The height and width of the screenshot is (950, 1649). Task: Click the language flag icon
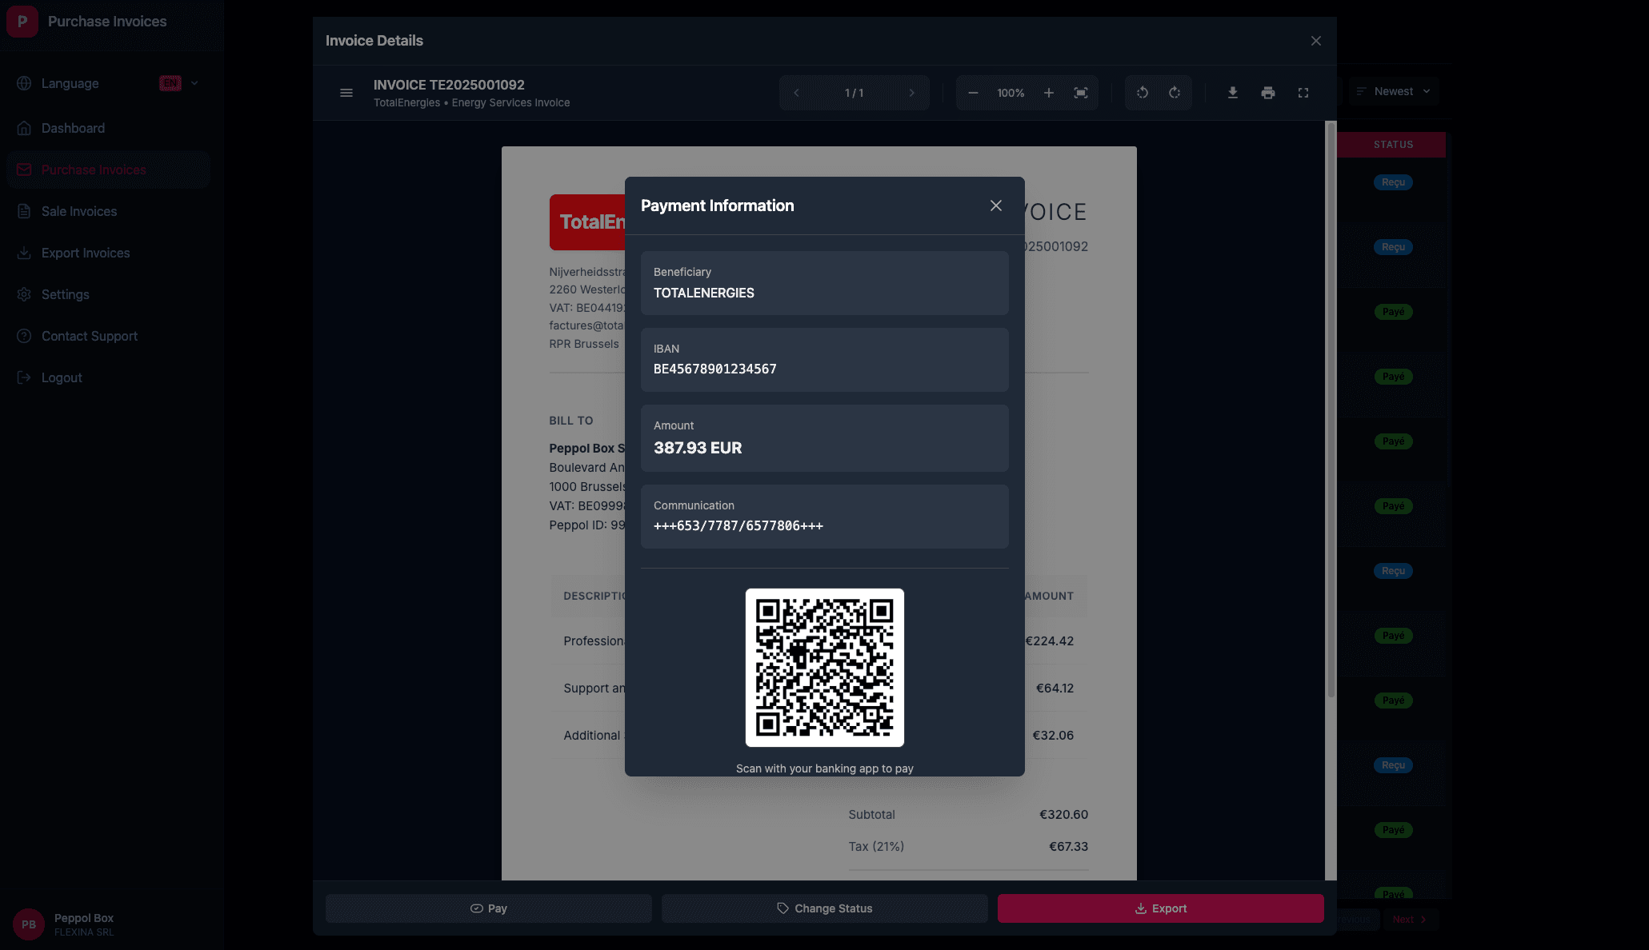[x=170, y=83]
